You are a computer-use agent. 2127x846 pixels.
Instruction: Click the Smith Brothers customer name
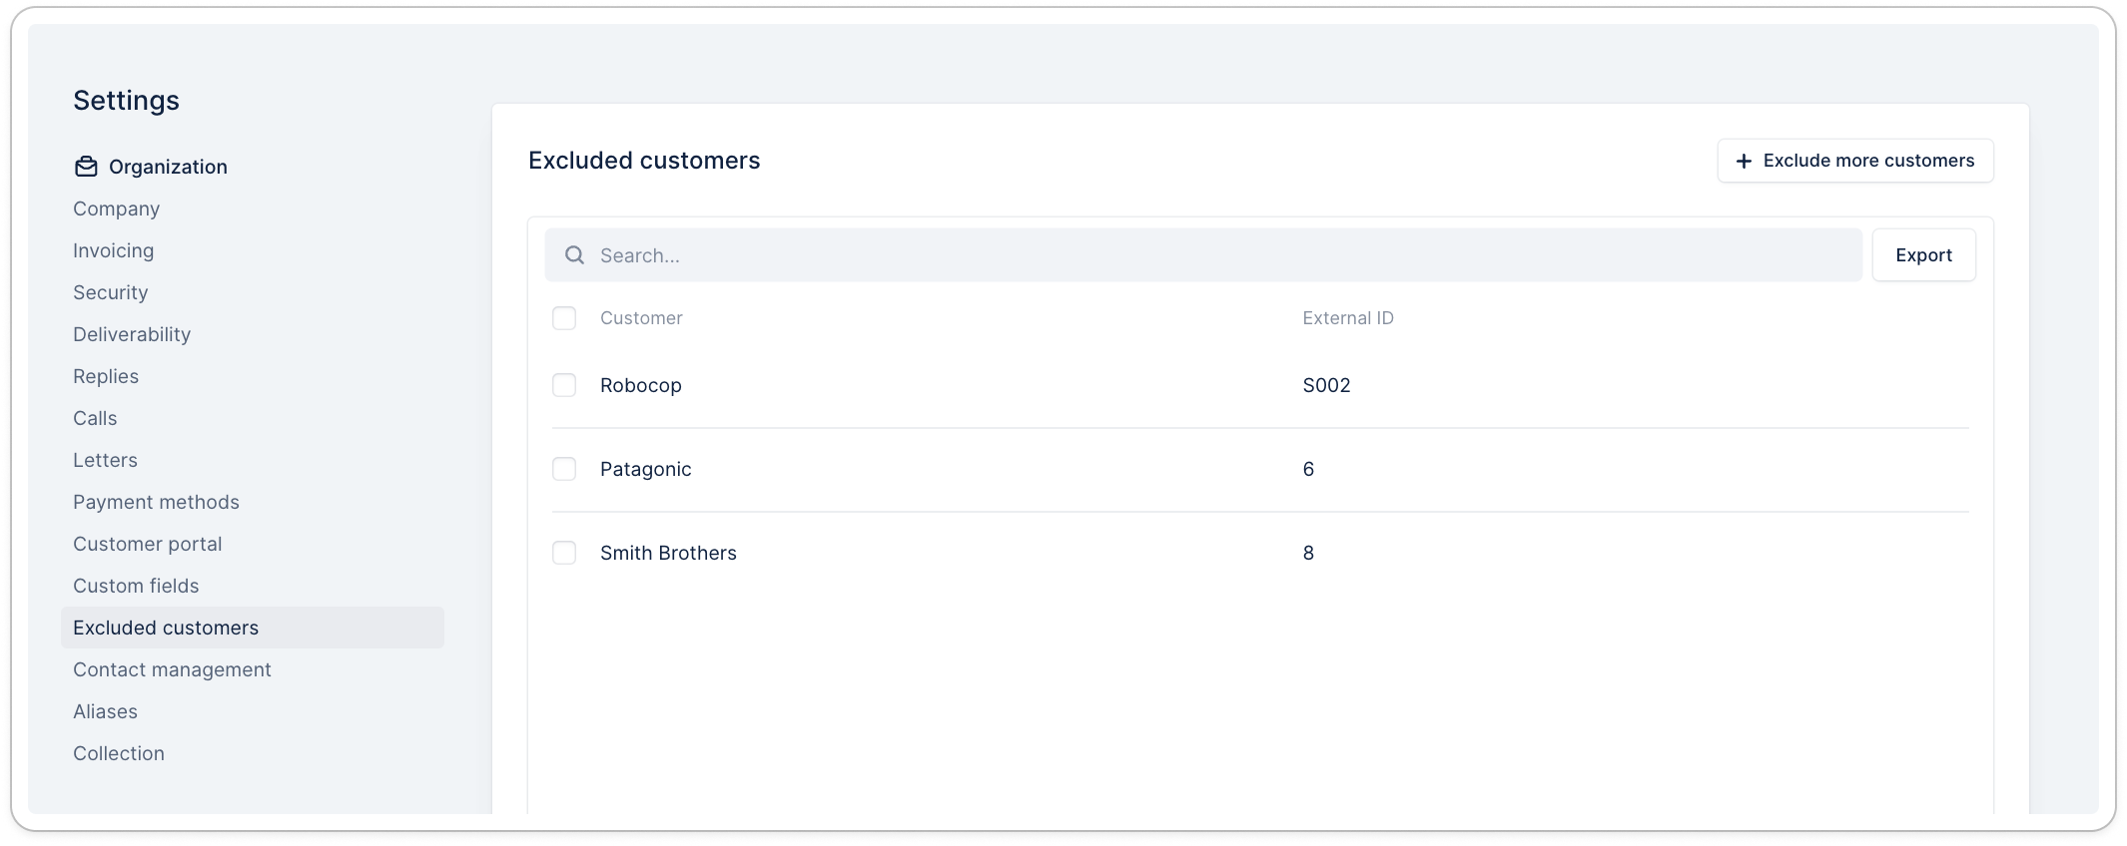tap(668, 553)
